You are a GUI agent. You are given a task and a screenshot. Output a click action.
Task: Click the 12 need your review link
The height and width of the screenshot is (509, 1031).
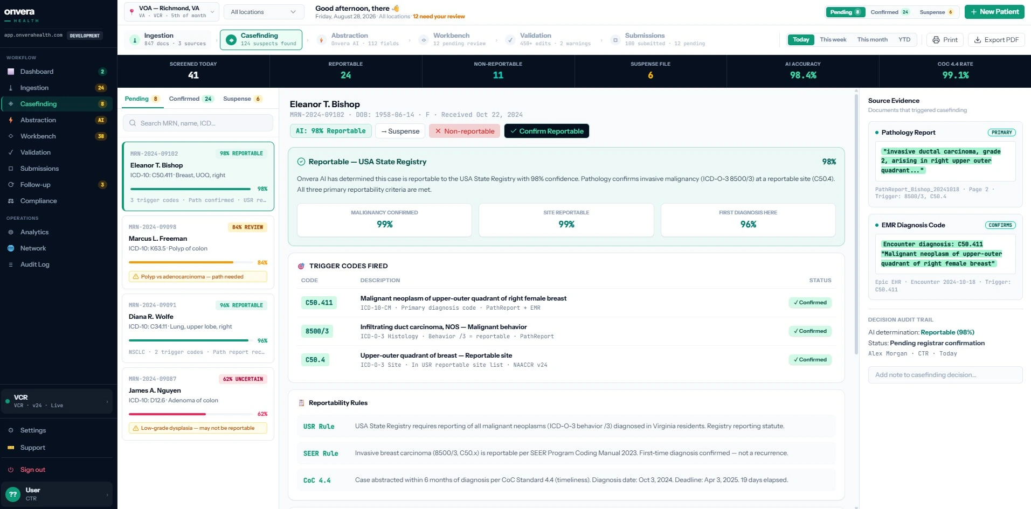tap(439, 17)
